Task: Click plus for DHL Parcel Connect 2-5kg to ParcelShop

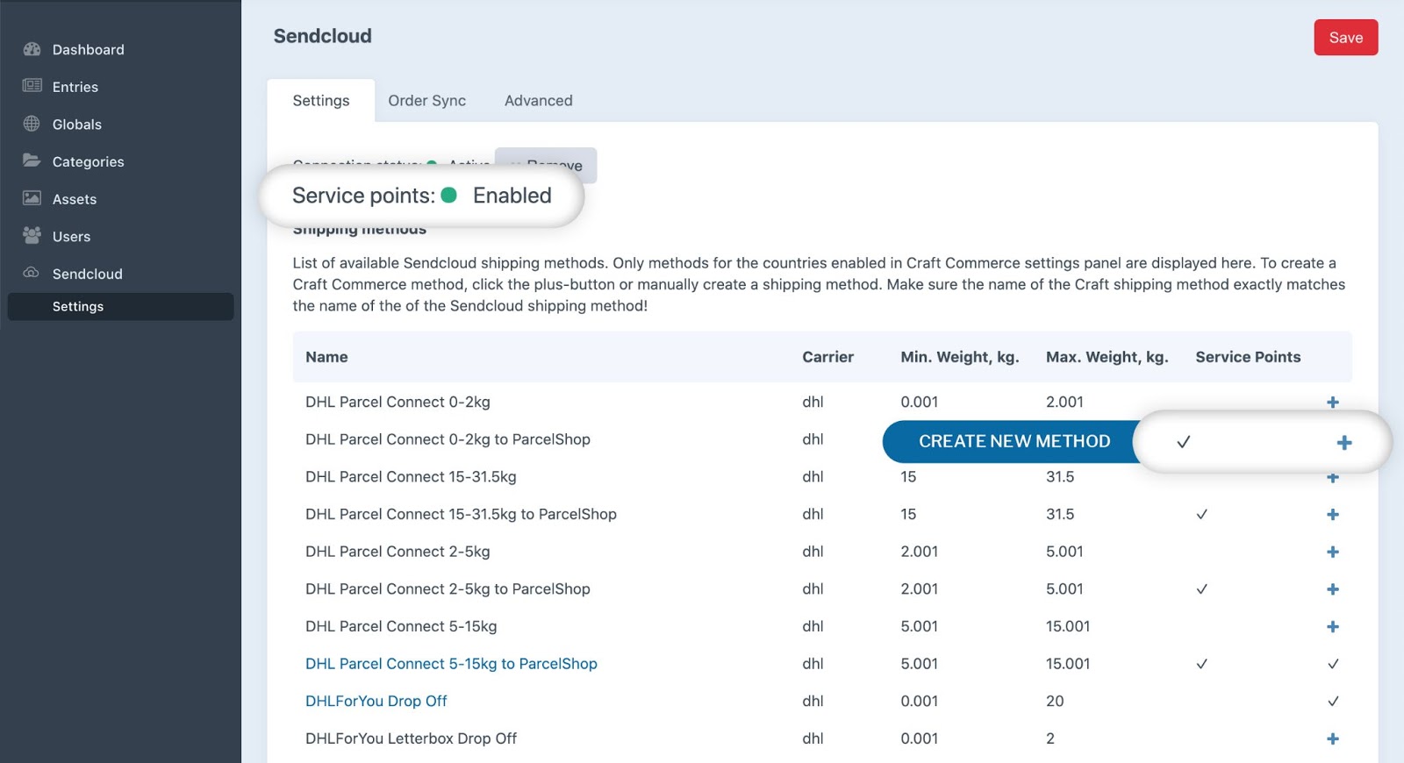Action: [x=1333, y=589]
